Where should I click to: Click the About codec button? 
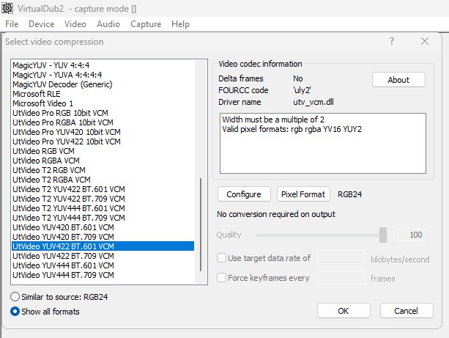pos(398,80)
